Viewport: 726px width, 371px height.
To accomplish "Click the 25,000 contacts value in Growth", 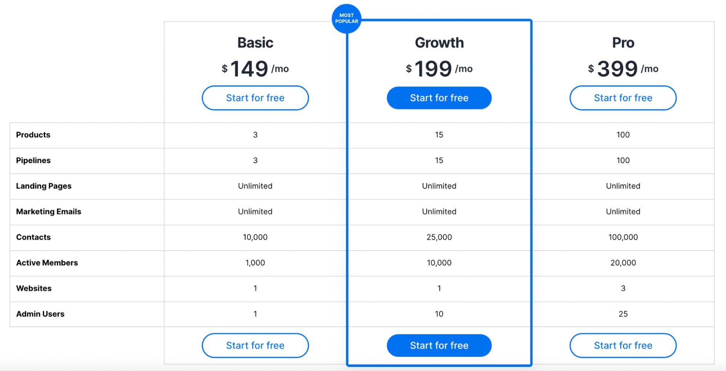I will point(439,237).
